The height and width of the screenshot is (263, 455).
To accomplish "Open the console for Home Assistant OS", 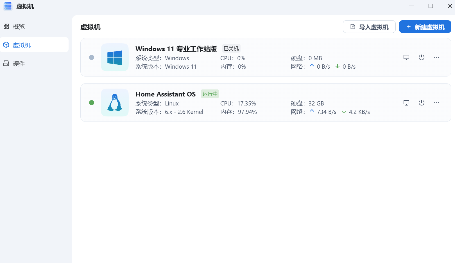I will tap(406, 102).
